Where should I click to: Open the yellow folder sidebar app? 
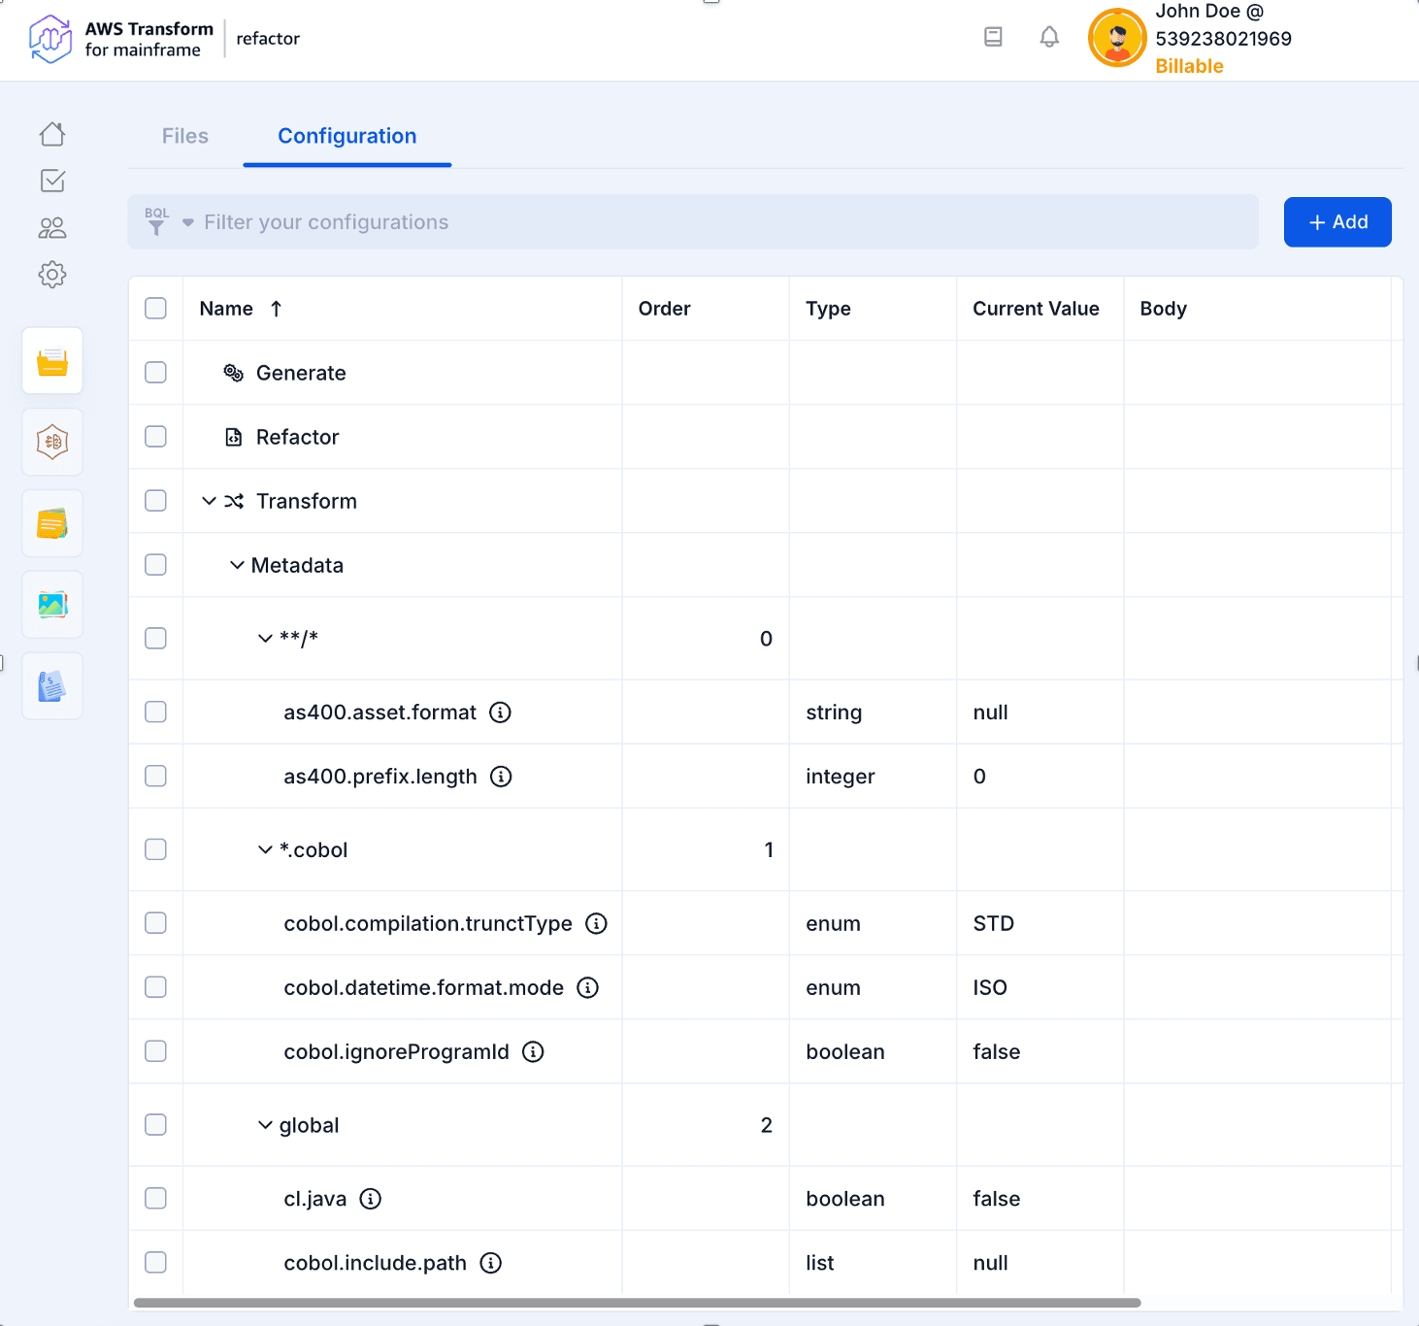tap(52, 362)
